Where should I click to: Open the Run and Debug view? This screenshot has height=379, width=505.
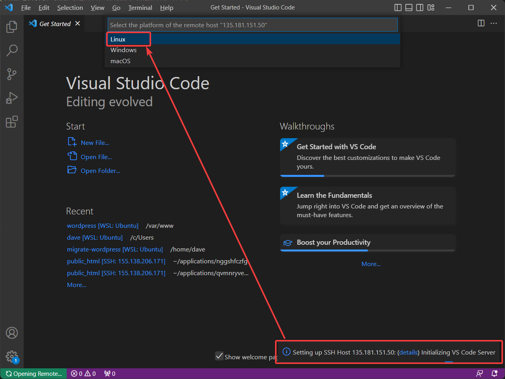(x=12, y=98)
